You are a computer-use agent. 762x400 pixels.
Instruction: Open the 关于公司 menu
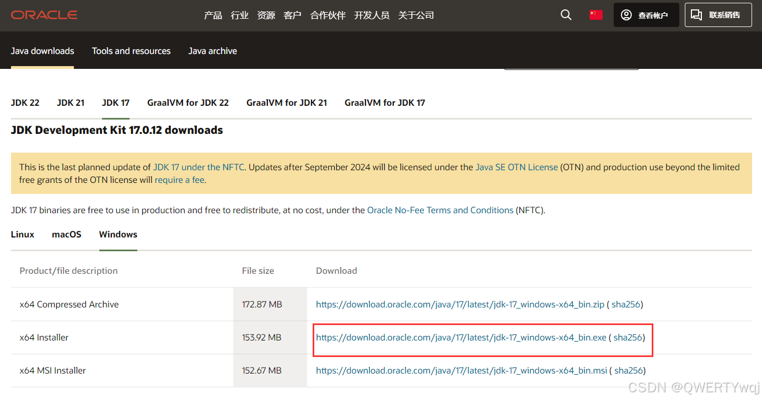point(416,15)
